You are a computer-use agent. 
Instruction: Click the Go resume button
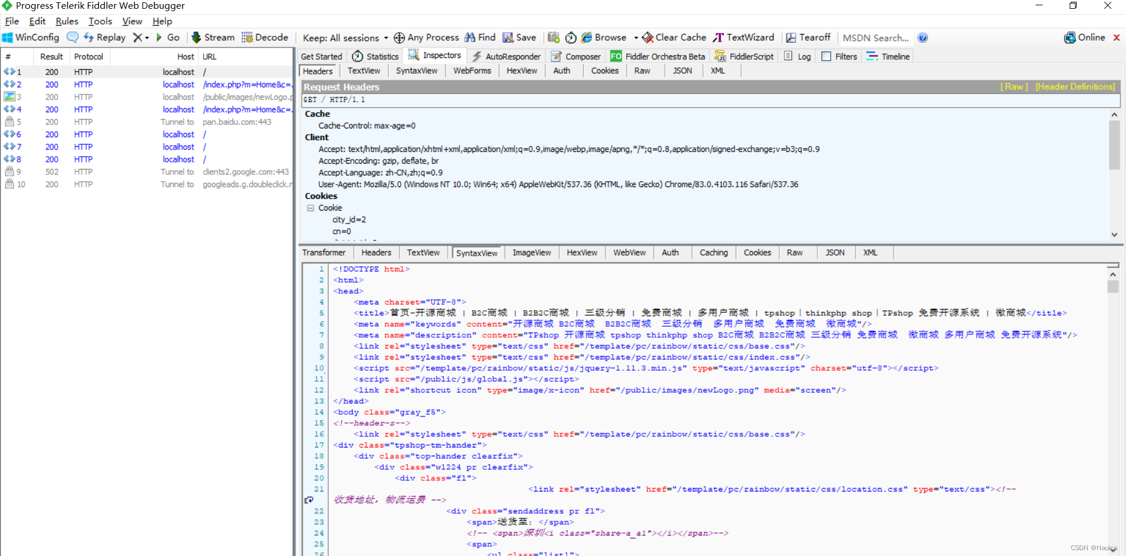(168, 38)
